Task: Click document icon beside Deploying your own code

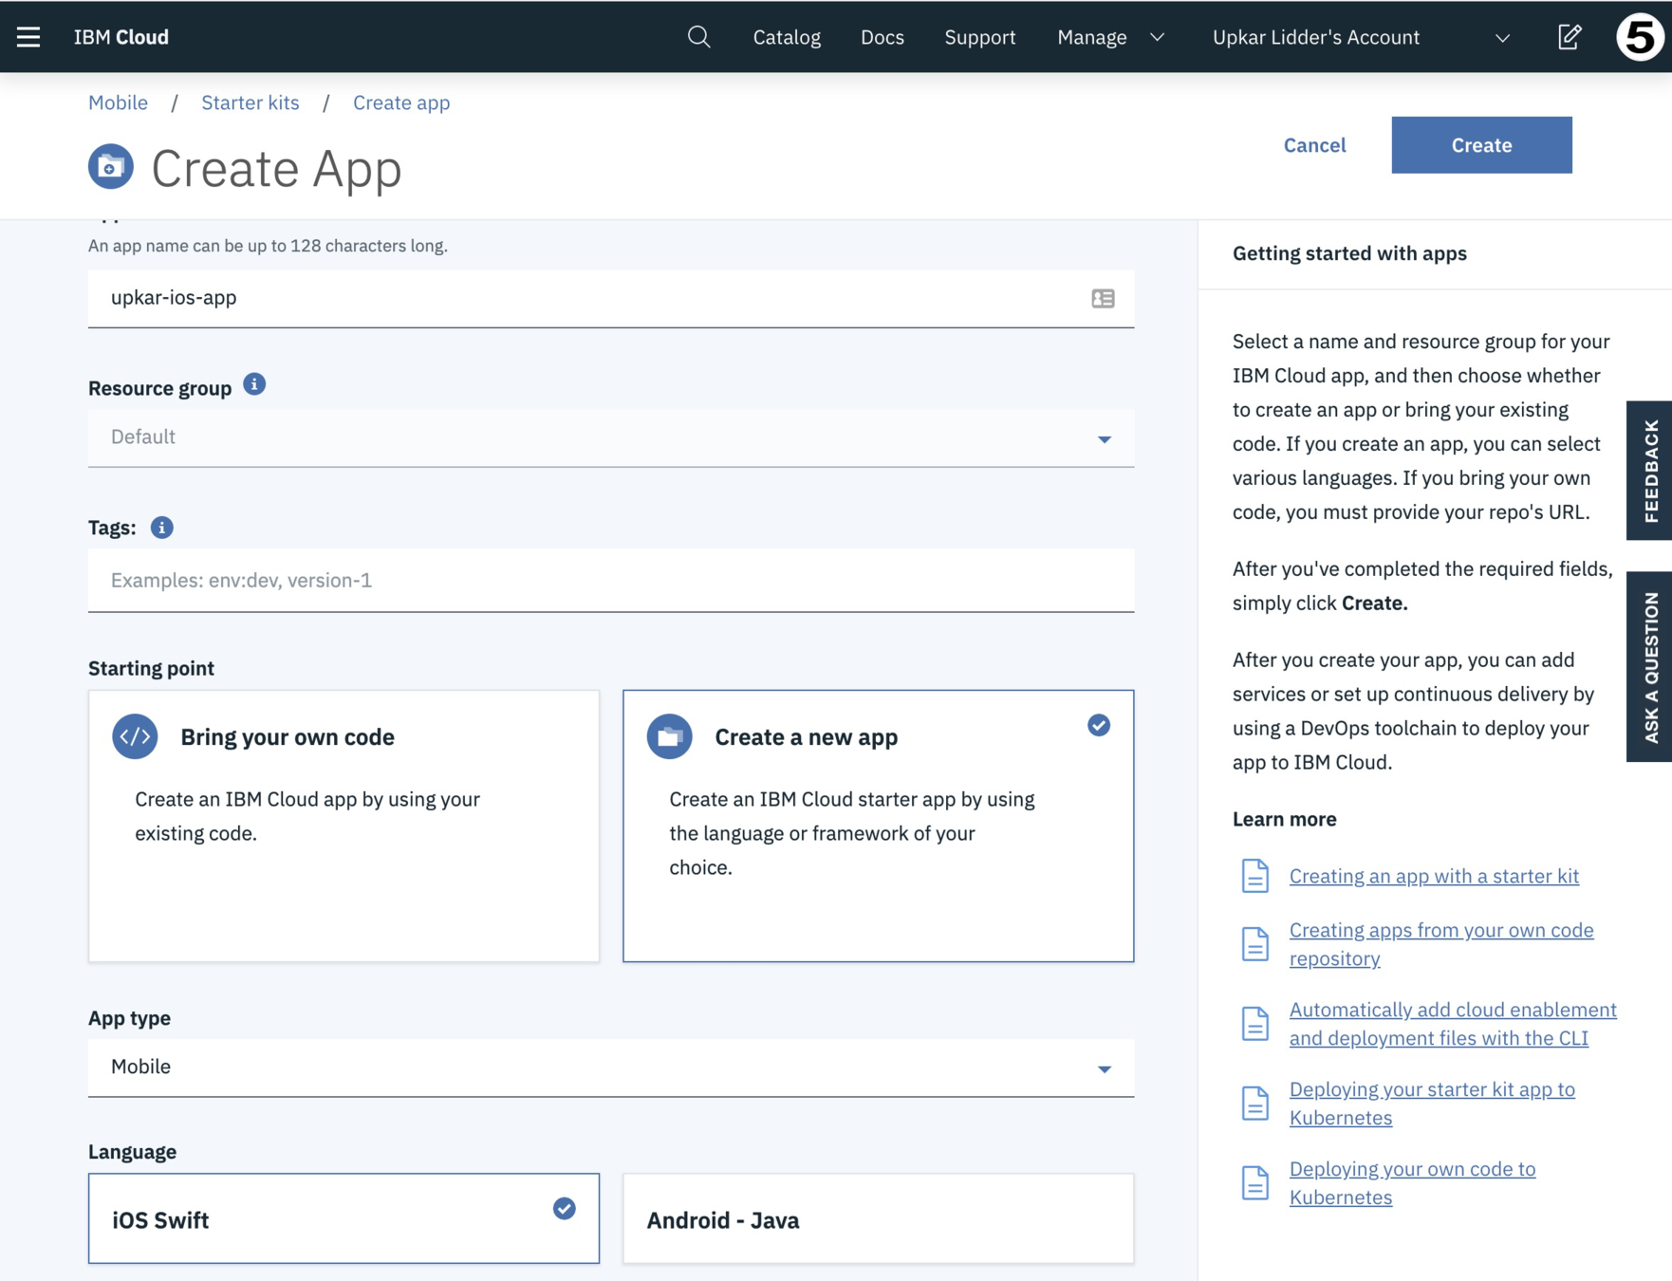Action: coord(1254,1183)
